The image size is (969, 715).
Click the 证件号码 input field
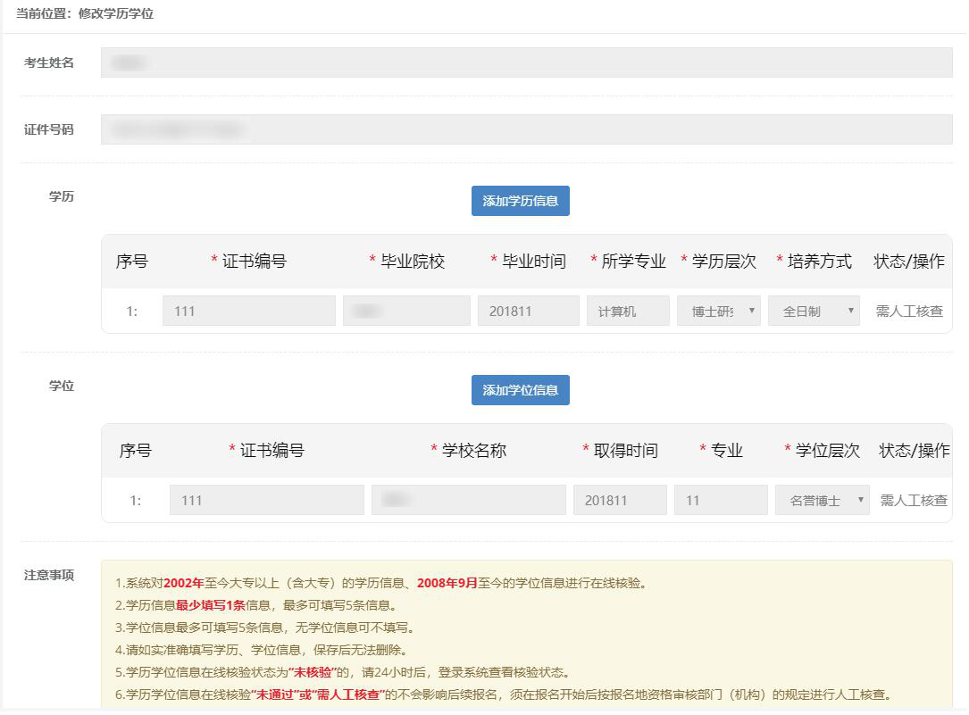526,129
